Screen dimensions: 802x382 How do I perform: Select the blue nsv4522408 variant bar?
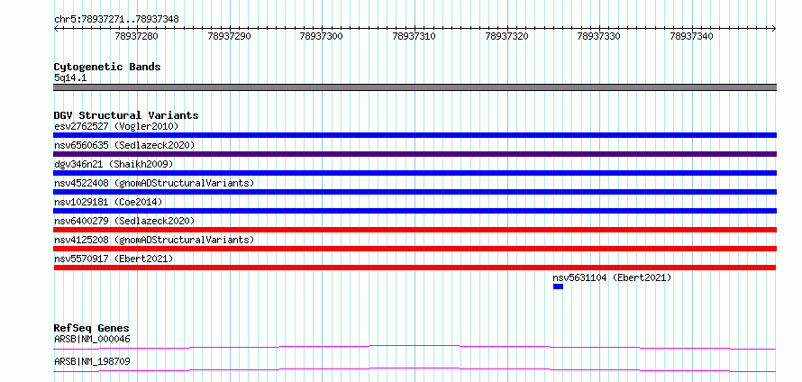point(415,192)
